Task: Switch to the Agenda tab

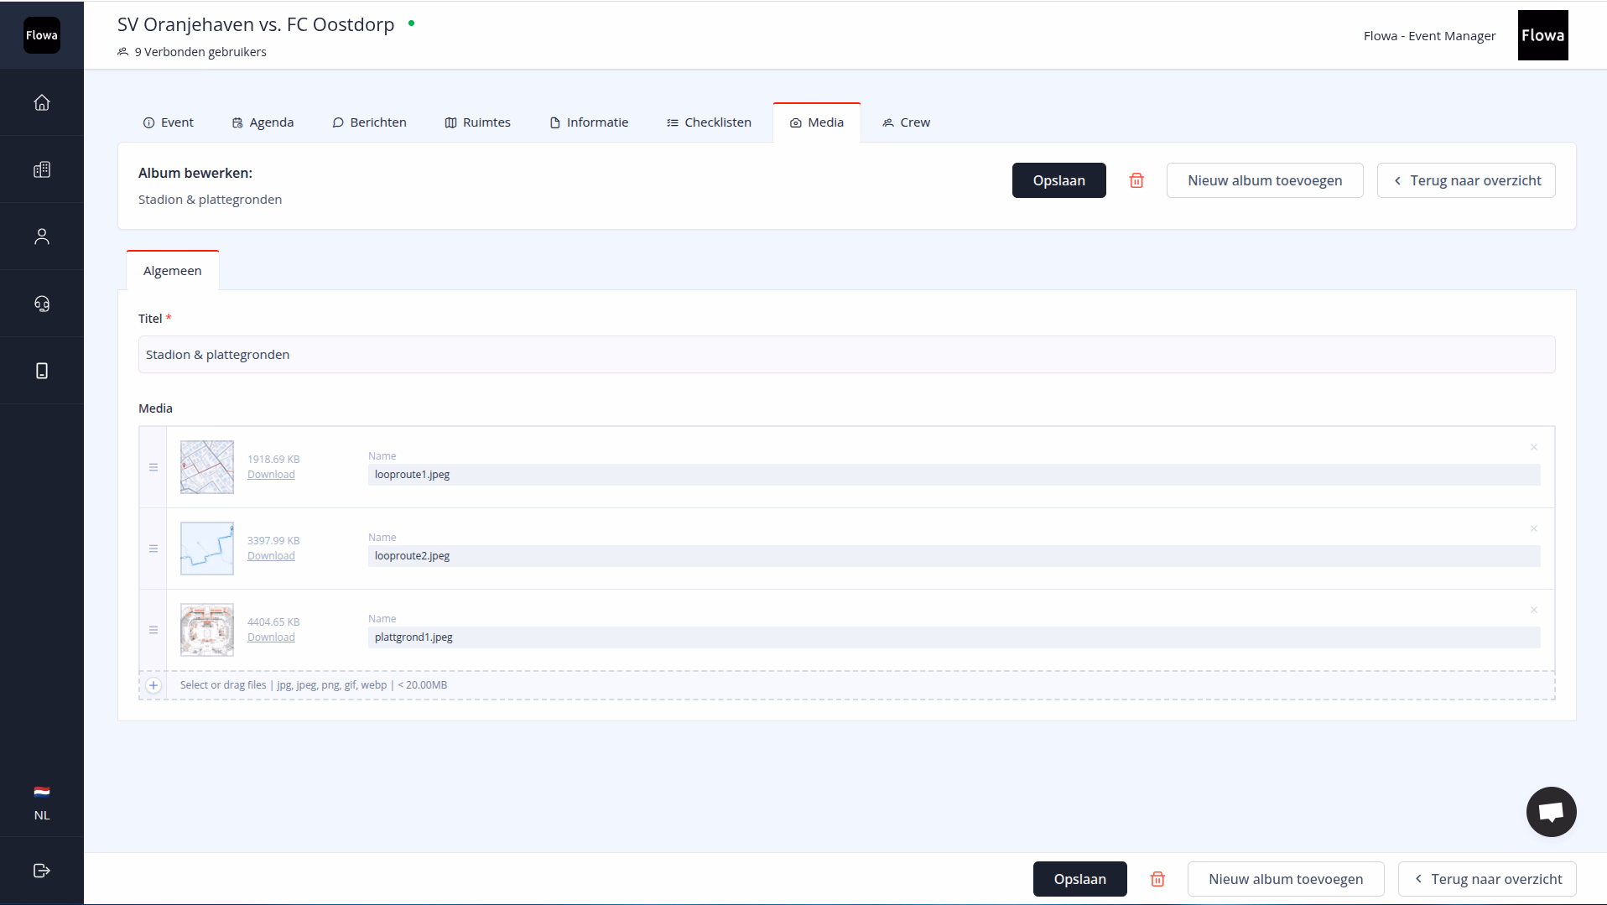Action: coord(263,122)
